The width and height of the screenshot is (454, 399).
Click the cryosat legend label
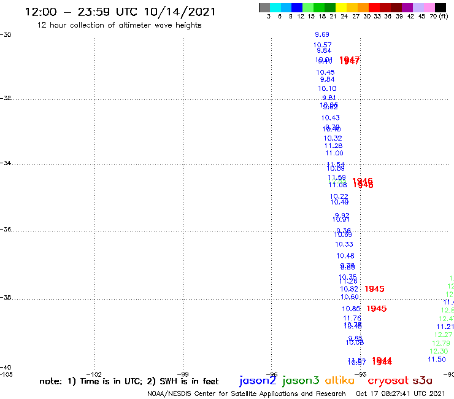click(388, 381)
